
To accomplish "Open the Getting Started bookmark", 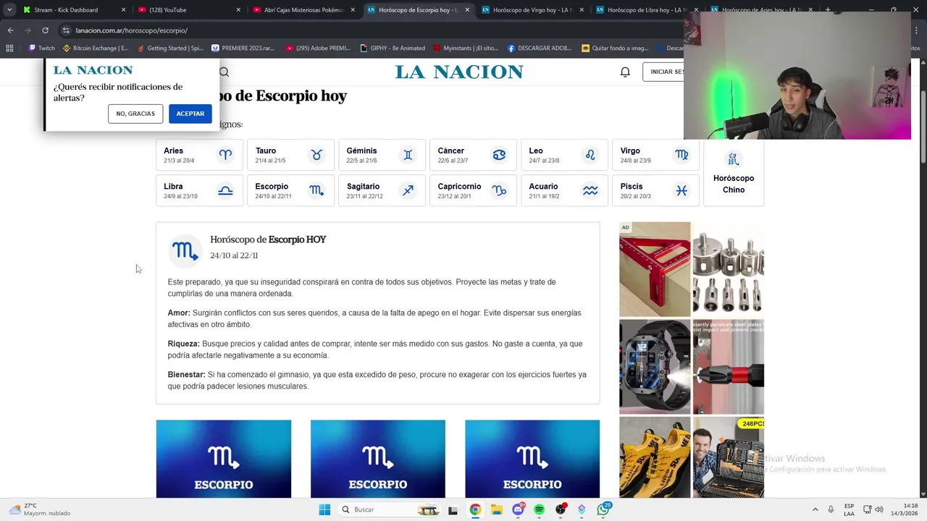I will (170, 48).
